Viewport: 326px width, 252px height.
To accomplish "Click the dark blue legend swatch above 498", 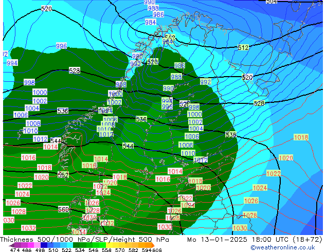I will tap(44, 245).
